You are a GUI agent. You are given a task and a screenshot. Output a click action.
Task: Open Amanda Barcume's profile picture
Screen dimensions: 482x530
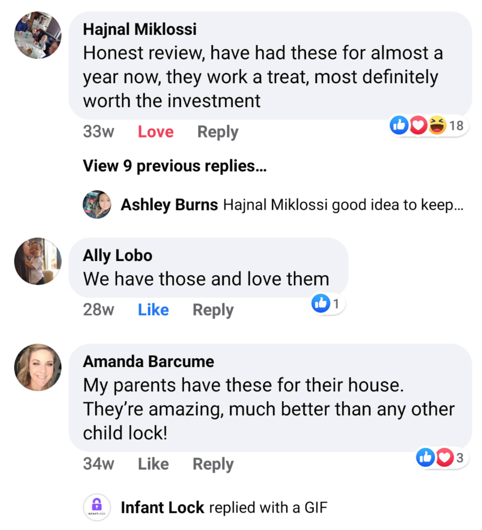(x=38, y=367)
